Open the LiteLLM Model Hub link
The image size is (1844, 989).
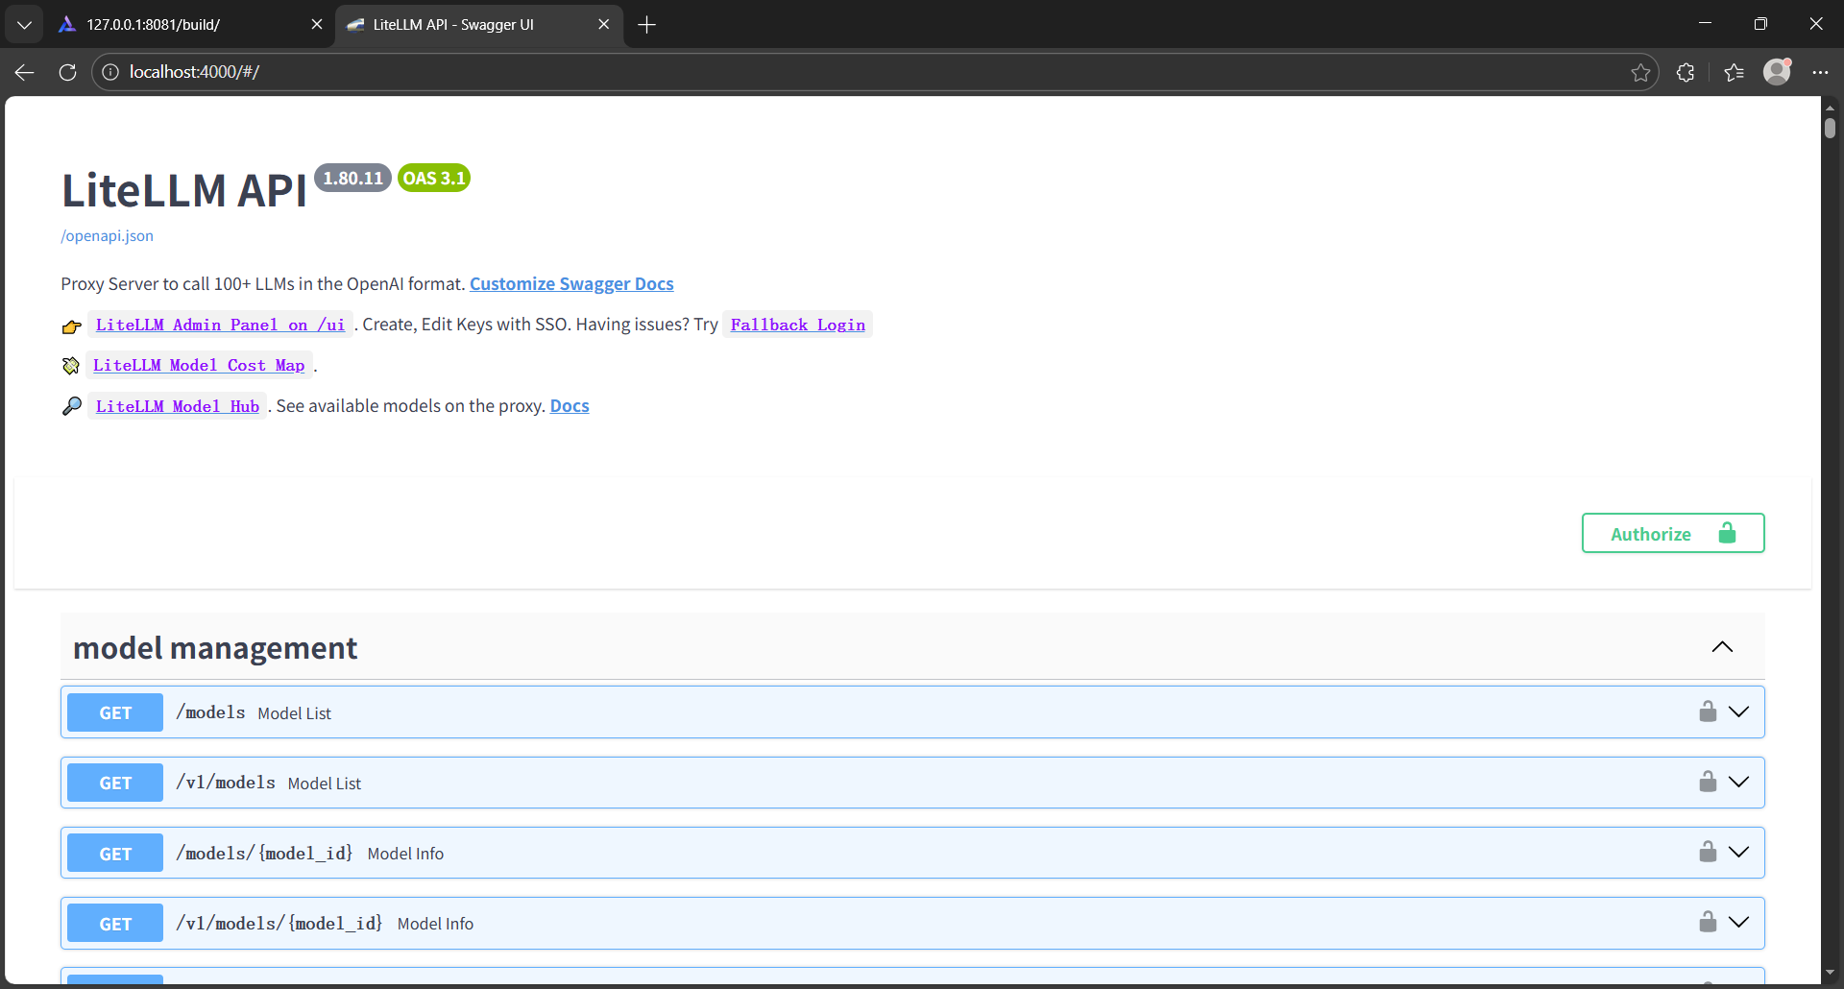click(x=178, y=406)
